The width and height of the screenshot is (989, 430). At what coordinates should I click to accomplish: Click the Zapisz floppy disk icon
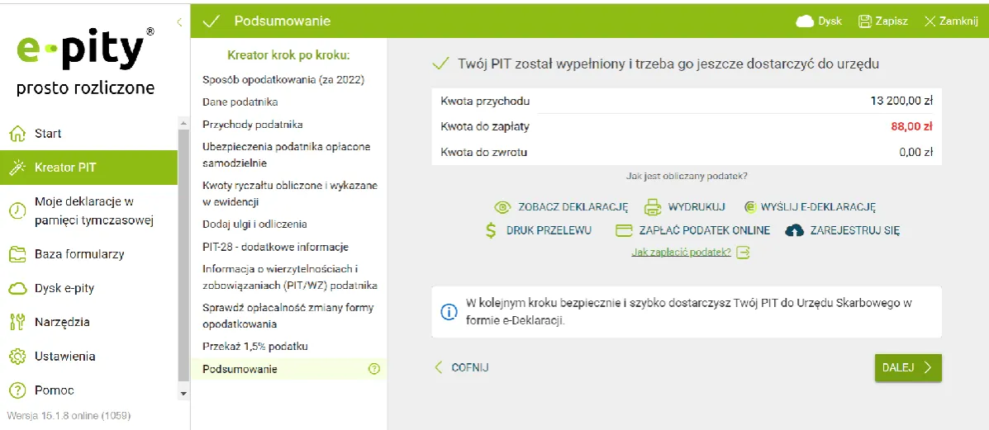point(865,21)
